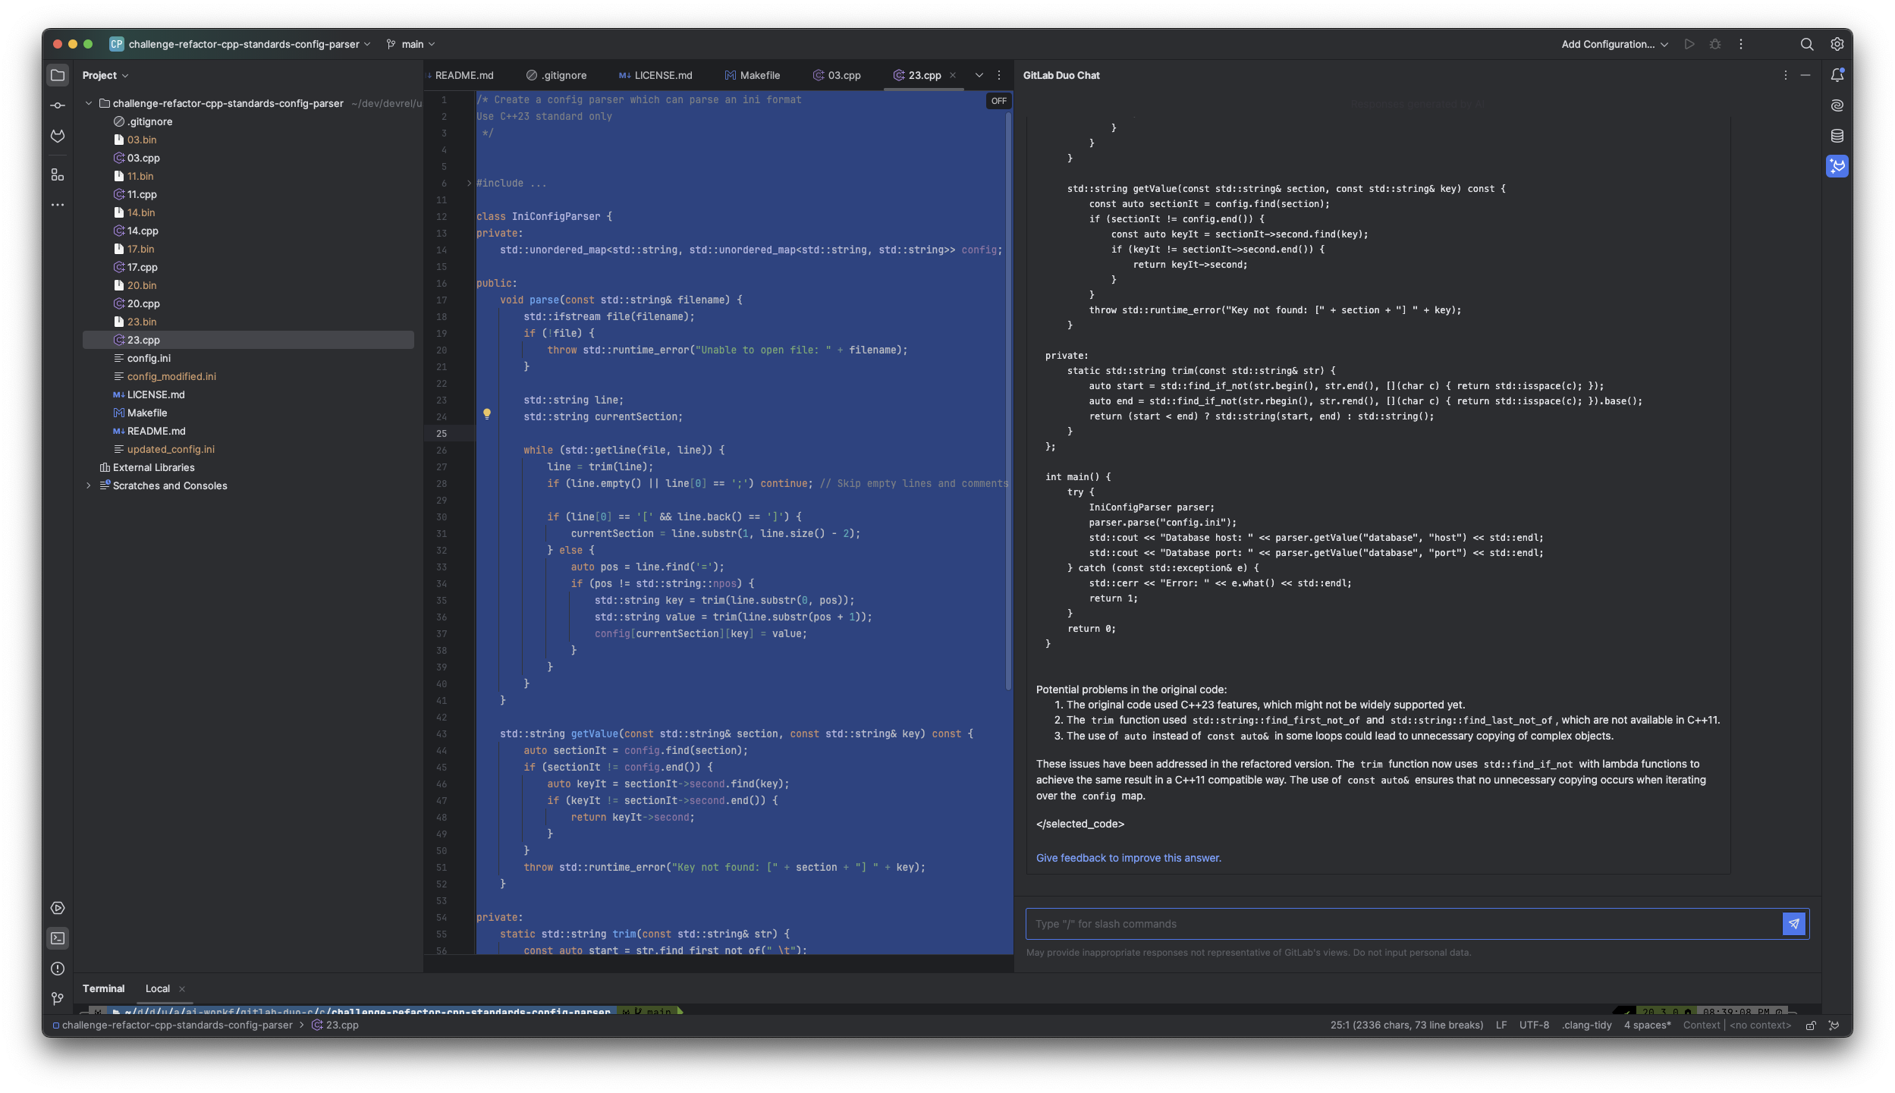This screenshot has width=1895, height=1093.
Task: Switch to the 03.cpp tab
Action: point(837,75)
